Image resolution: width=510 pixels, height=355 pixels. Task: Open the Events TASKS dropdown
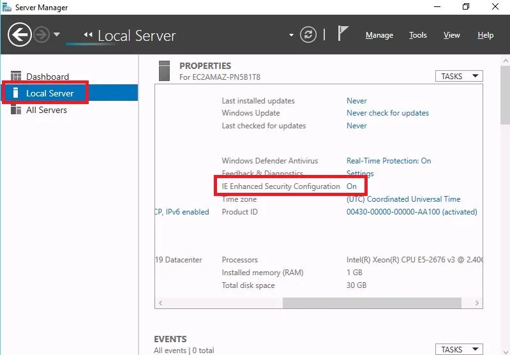459,349
